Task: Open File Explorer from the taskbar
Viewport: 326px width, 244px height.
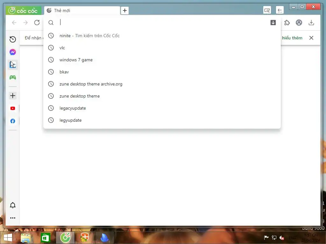Action: [x=26, y=238]
